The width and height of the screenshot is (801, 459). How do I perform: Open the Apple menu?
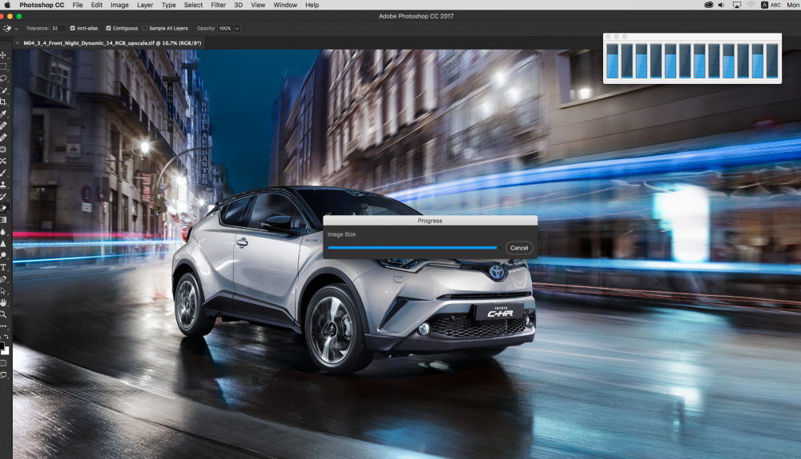tap(7, 5)
